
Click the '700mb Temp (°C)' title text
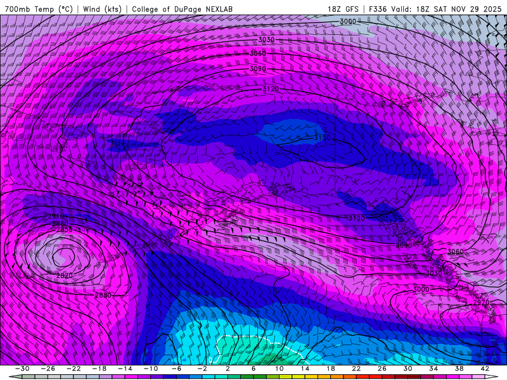point(39,9)
